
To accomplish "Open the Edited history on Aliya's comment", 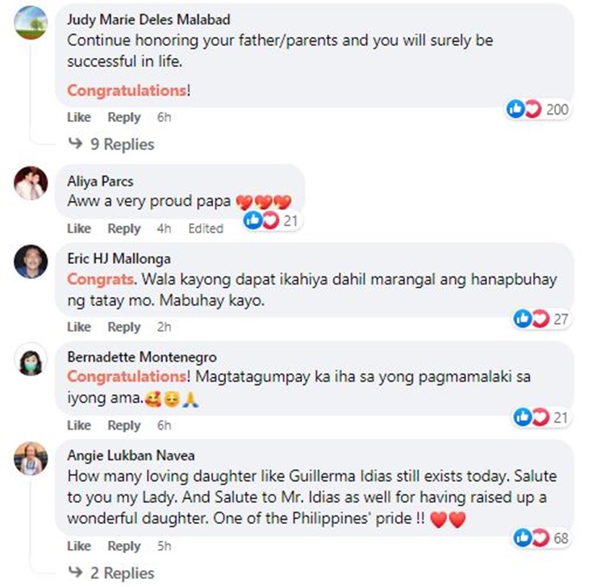I will 206,229.
